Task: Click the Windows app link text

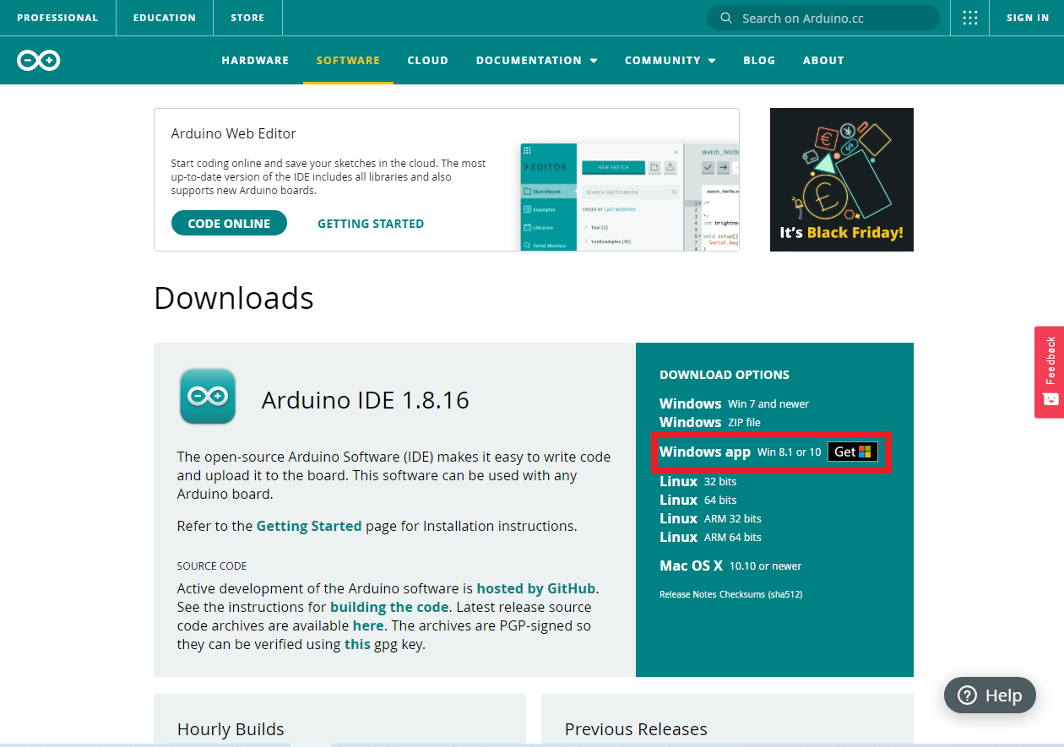Action: pyautogui.click(x=705, y=452)
